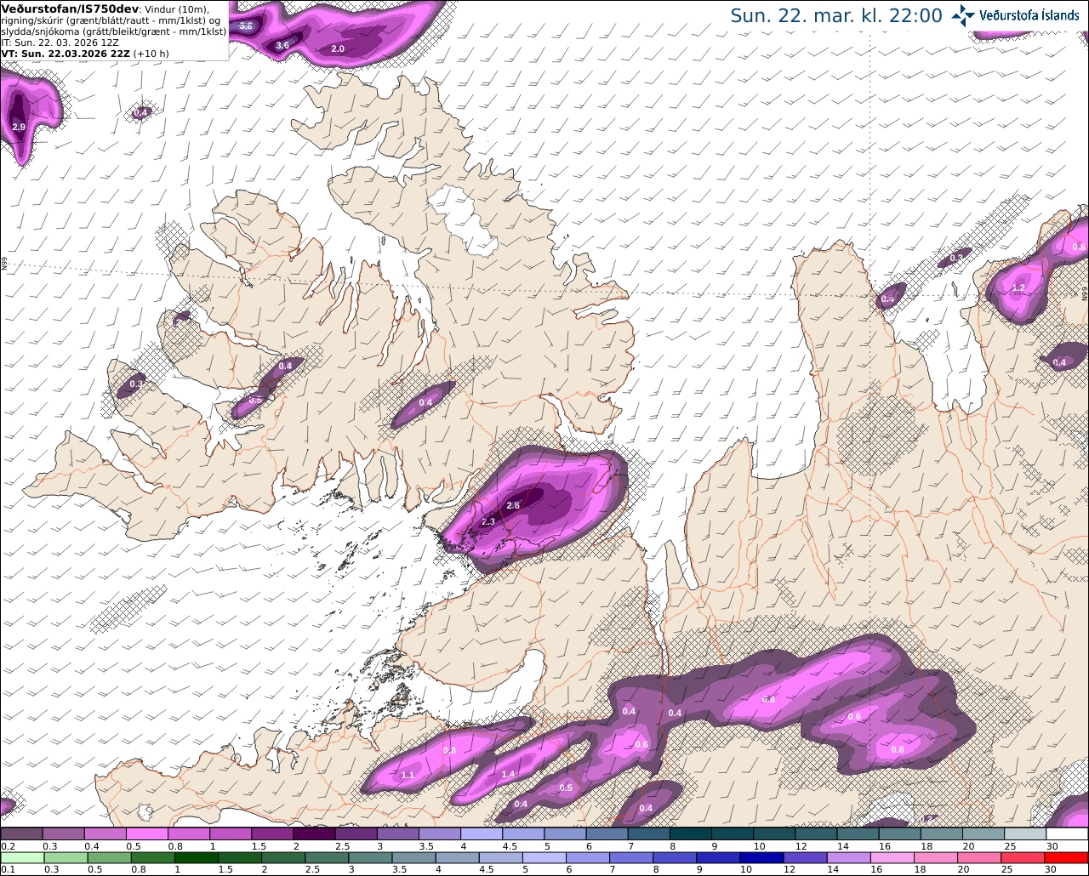This screenshot has height=876, width=1089.
Task: Click the bright red swatch ending the lower legend row
Action: pos(1068,857)
